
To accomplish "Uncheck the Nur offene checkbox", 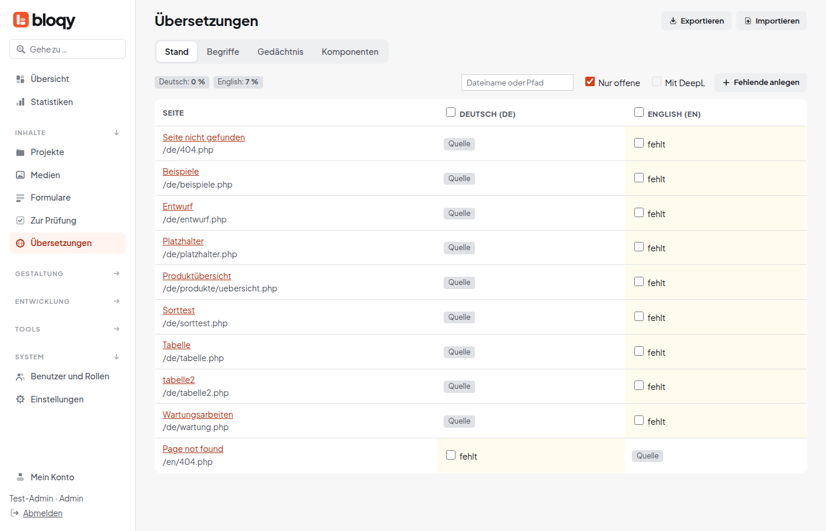I will pyautogui.click(x=590, y=81).
